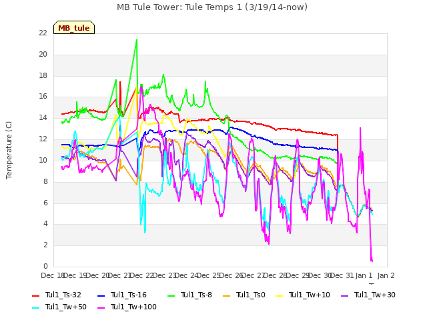Click the green Tul1_Ts-8 legend swatch

[x=171, y=295]
